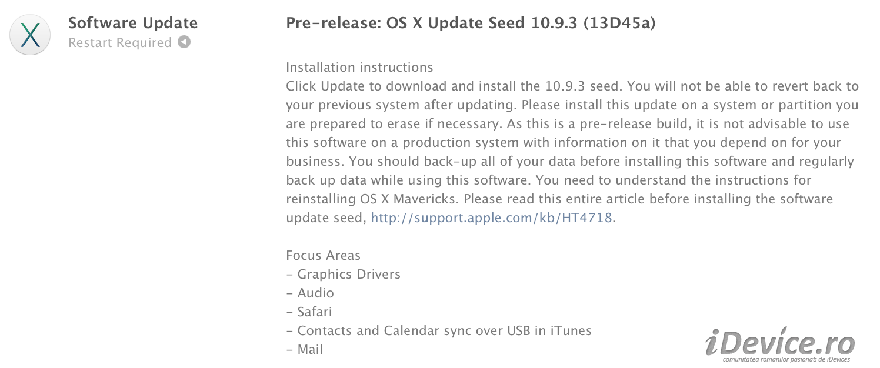880x368 pixels.
Task: Click the Contacts and Calendar sync item
Action: [438, 331]
